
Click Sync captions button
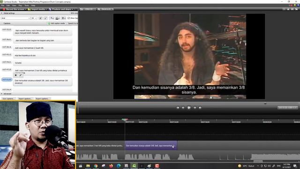[9, 99]
